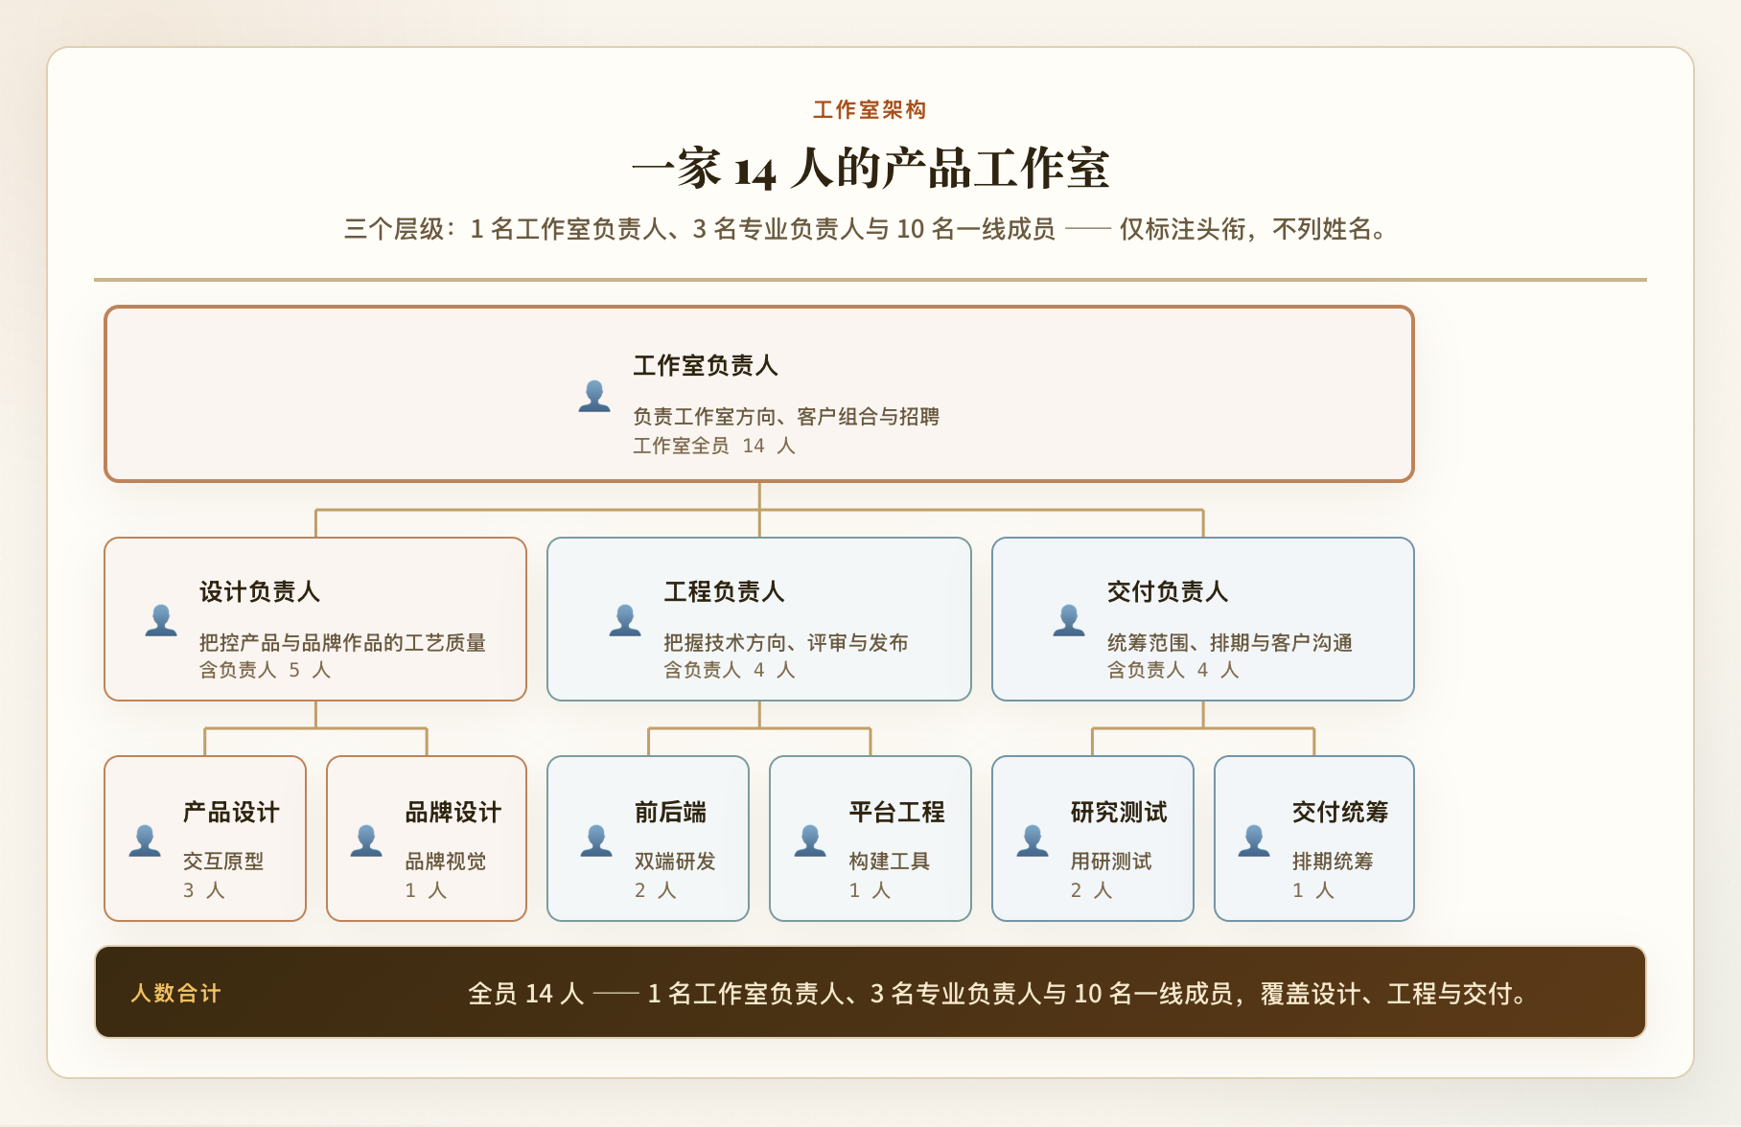Click the person icon beside 工作室负责人
The width and height of the screenshot is (1741, 1127).
pos(594,396)
